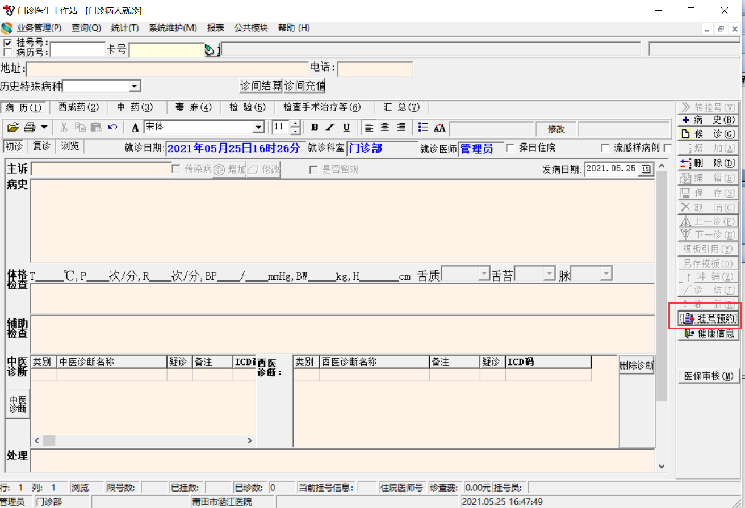Image resolution: width=745 pixels, height=508 pixels.
Task: Open file with the folder toolbar icon
Action: 12,127
